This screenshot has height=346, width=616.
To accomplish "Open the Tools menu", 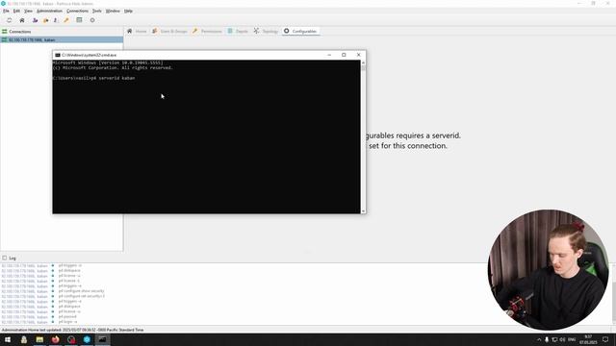I will [x=97, y=11].
